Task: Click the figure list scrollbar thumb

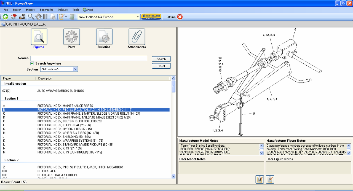Action: 173,86
